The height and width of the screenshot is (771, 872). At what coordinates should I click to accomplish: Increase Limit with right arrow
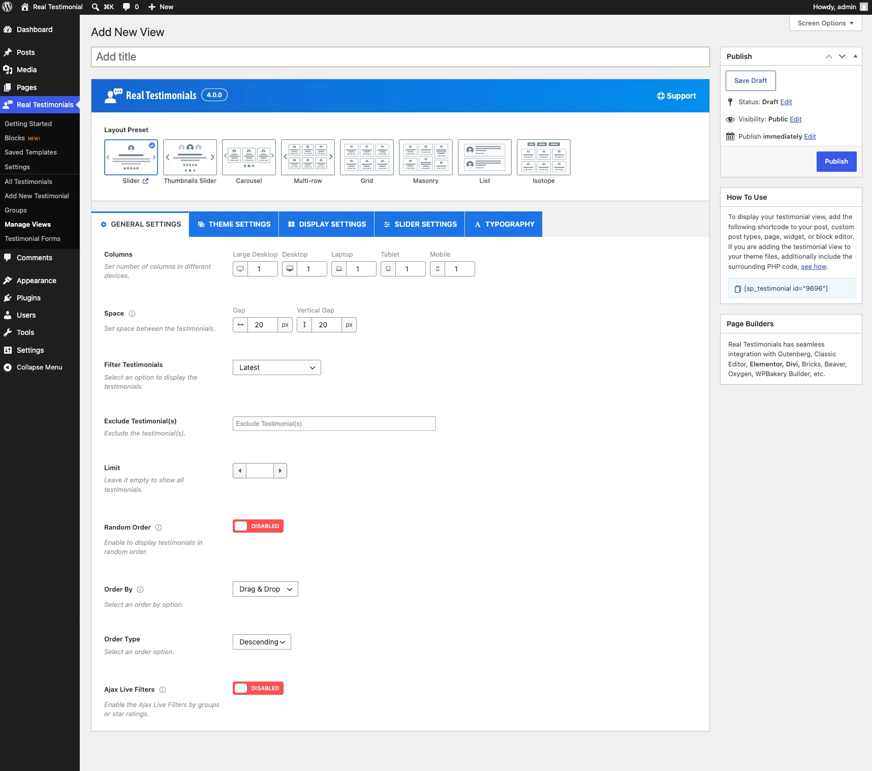click(x=280, y=471)
